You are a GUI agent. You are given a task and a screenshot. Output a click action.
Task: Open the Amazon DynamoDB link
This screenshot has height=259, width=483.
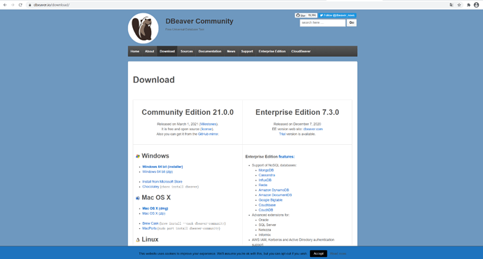click(x=274, y=190)
